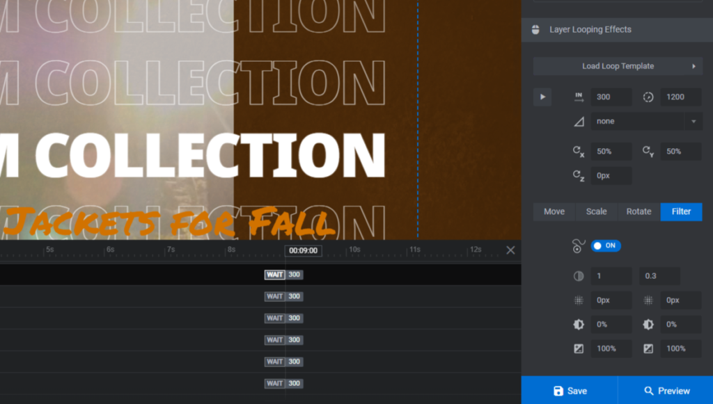Expand Load Loop Template arrow
713x404 pixels.
click(694, 66)
